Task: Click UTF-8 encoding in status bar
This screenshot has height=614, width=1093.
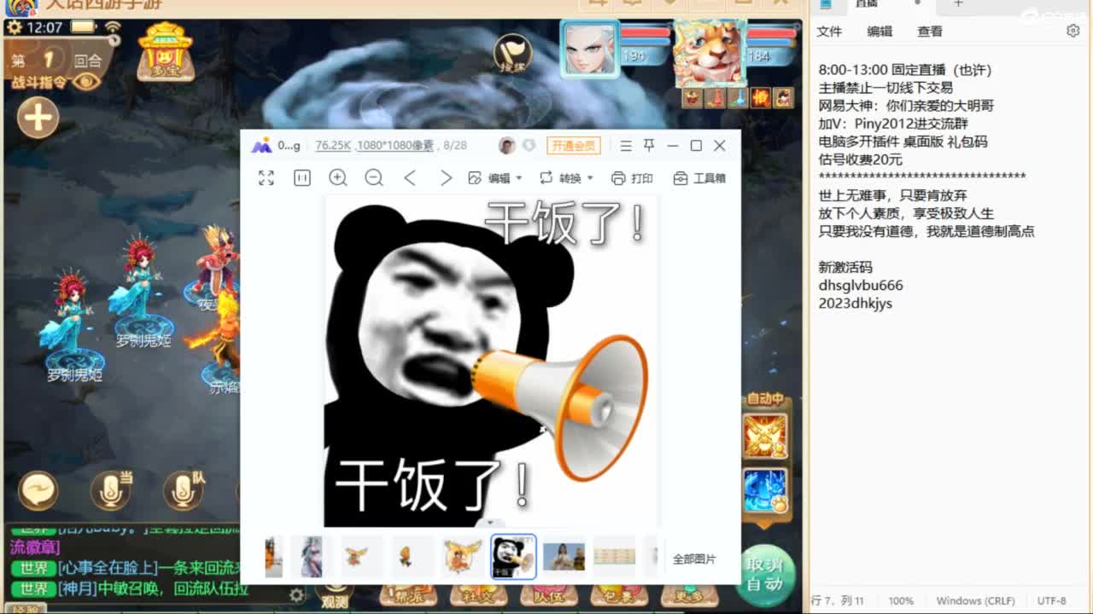Action: click(x=1052, y=601)
